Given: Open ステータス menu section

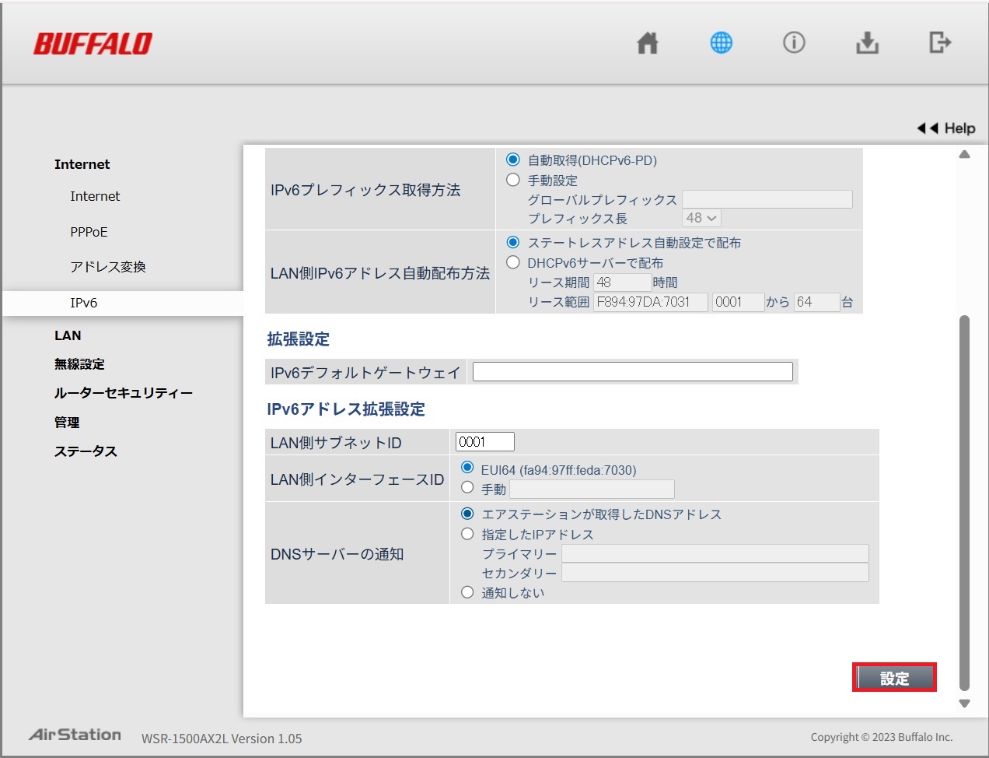Looking at the screenshot, I should coord(86,451).
